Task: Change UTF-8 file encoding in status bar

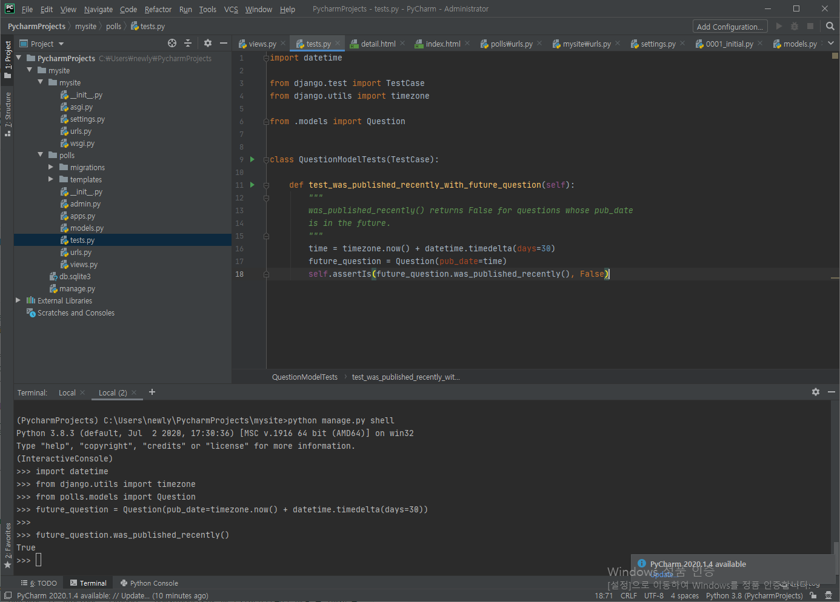Action: click(x=654, y=596)
